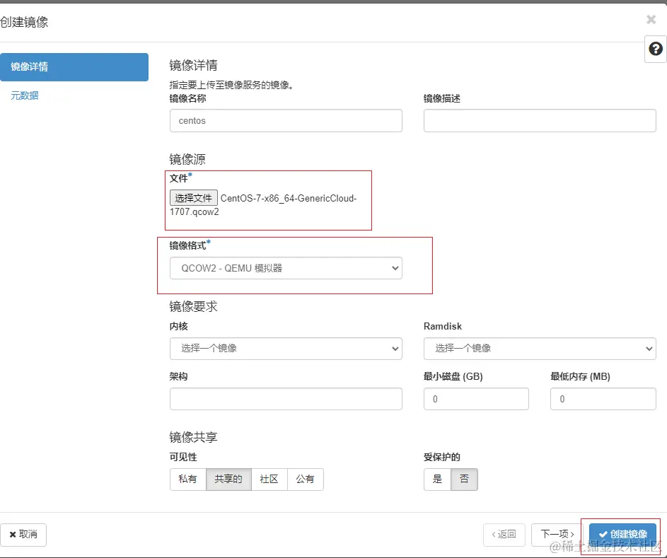Set 受保护的 to 否
The width and height of the screenshot is (667, 558).
tap(464, 479)
